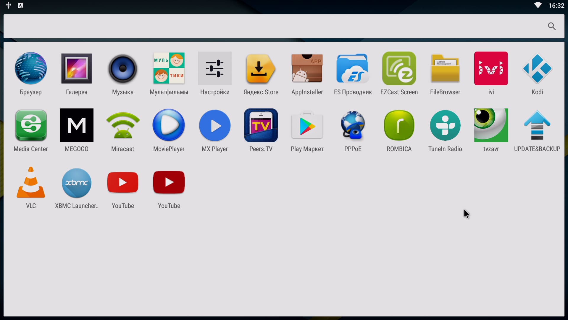Click the search magnifier icon

coord(551,26)
